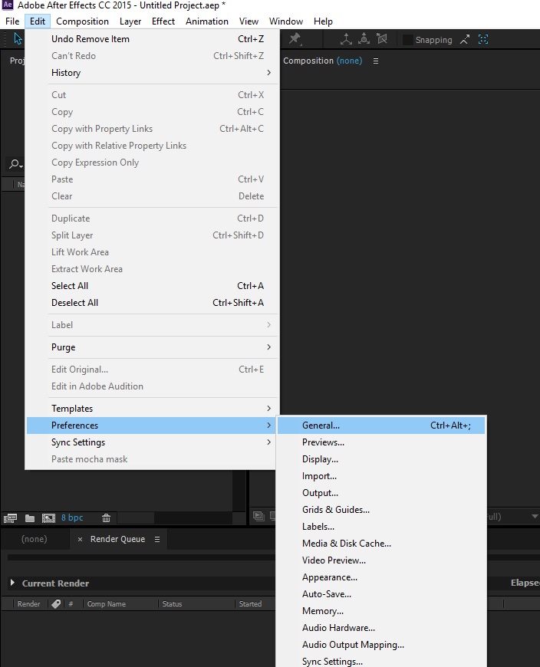Open the Composition menu
This screenshot has height=667, width=540.
[x=83, y=21]
